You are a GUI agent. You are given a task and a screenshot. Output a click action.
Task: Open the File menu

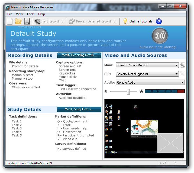10,14
